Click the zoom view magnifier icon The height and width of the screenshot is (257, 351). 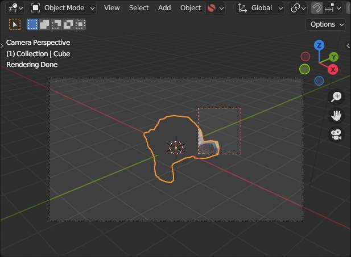[x=336, y=96]
